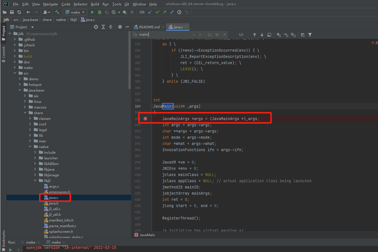This screenshot has width=378, height=252.
Task: Click the Open folder toolbar icon
Action: click(x=5, y=12)
